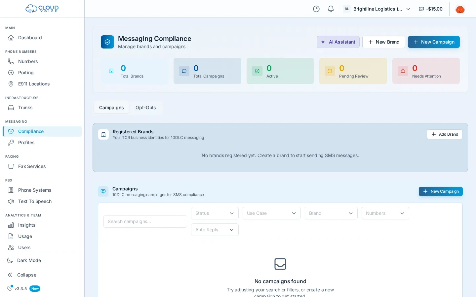
Task: Select the Total Campaigns stat card
Action: click(207, 71)
